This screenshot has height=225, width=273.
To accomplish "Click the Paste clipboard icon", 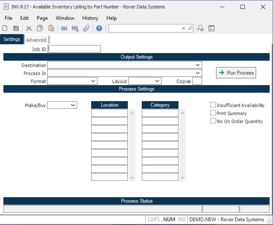I will tap(51, 28).
